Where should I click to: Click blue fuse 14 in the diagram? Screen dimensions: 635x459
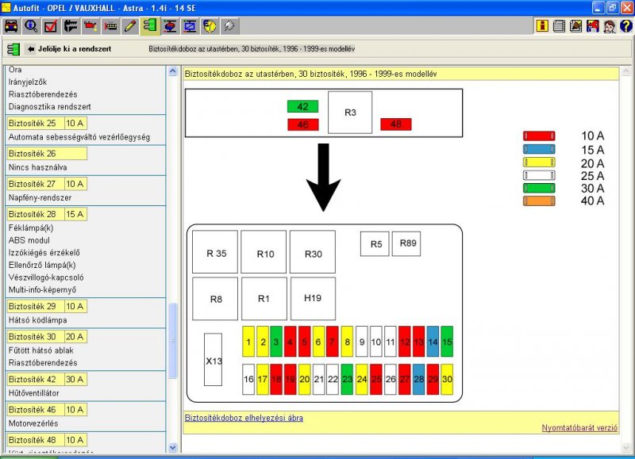tap(433, 342)
